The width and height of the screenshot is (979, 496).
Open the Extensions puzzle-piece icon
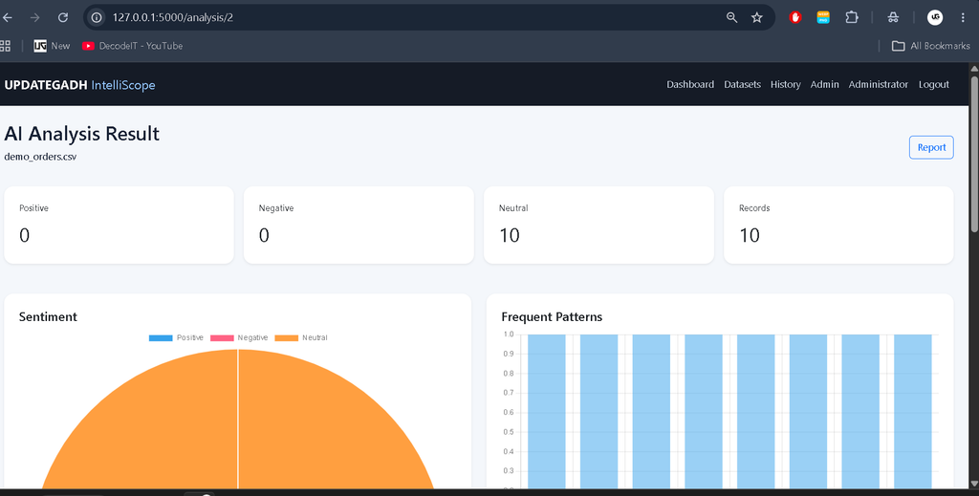[x=852, y=17]
